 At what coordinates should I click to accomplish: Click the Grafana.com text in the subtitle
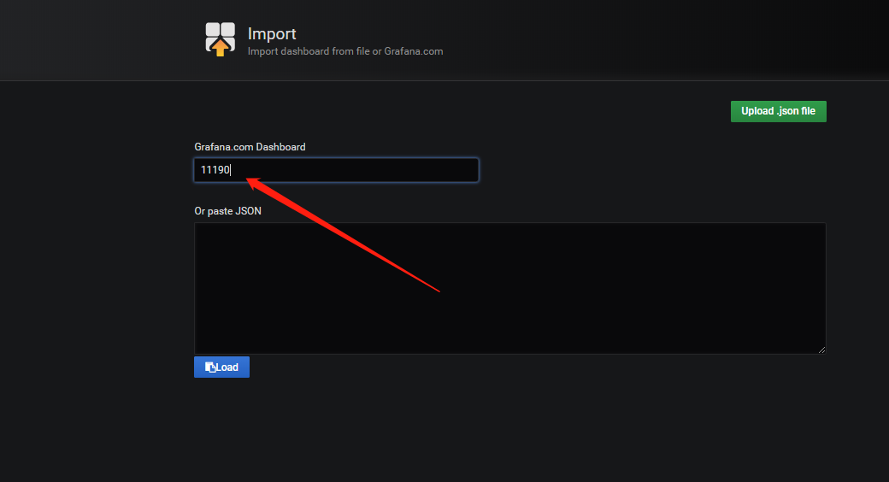(x=414, y=51)
